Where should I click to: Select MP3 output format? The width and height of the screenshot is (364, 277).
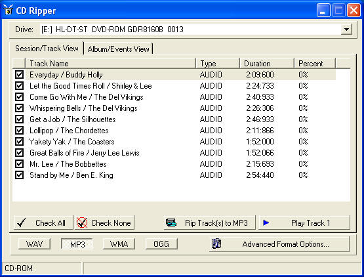pyautogui.click(x=77, y=244)
